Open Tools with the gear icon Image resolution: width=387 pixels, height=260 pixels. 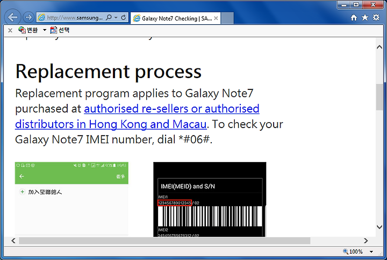click(x=376, y=17)
